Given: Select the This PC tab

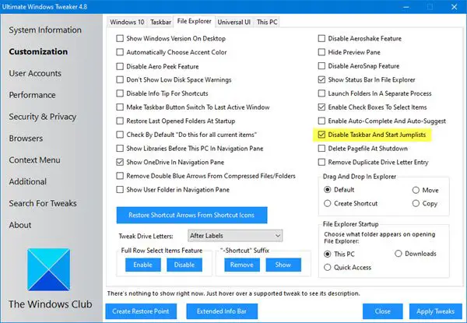Looking at the screenshot, I should (267, 22).
